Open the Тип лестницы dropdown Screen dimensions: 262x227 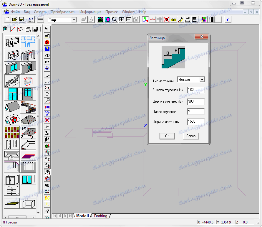pos(202,80)
